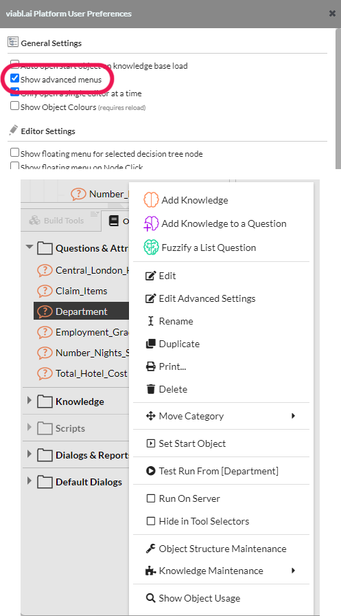Click the Duplicate copy icon
The width and height of the screenshot is (341, 616).
(x=150, y=344)
